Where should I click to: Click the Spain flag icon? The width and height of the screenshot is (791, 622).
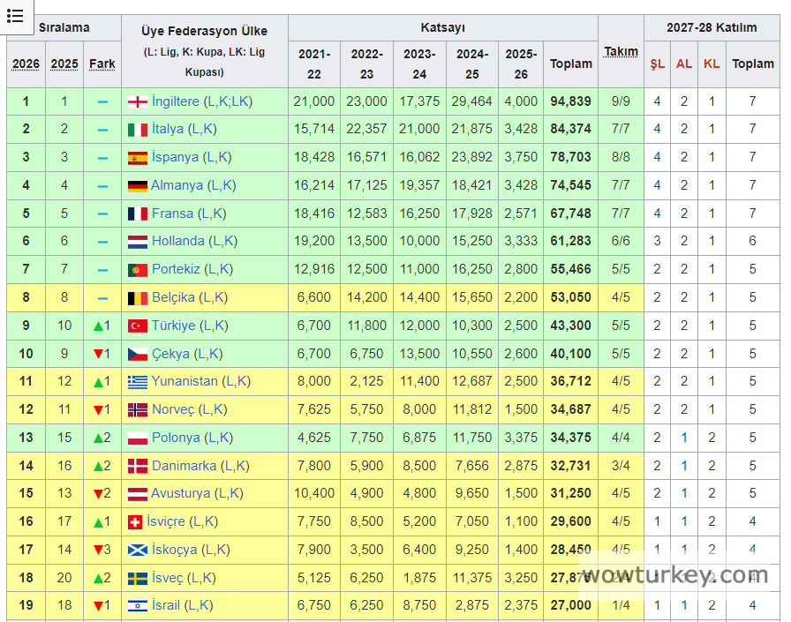137,158
